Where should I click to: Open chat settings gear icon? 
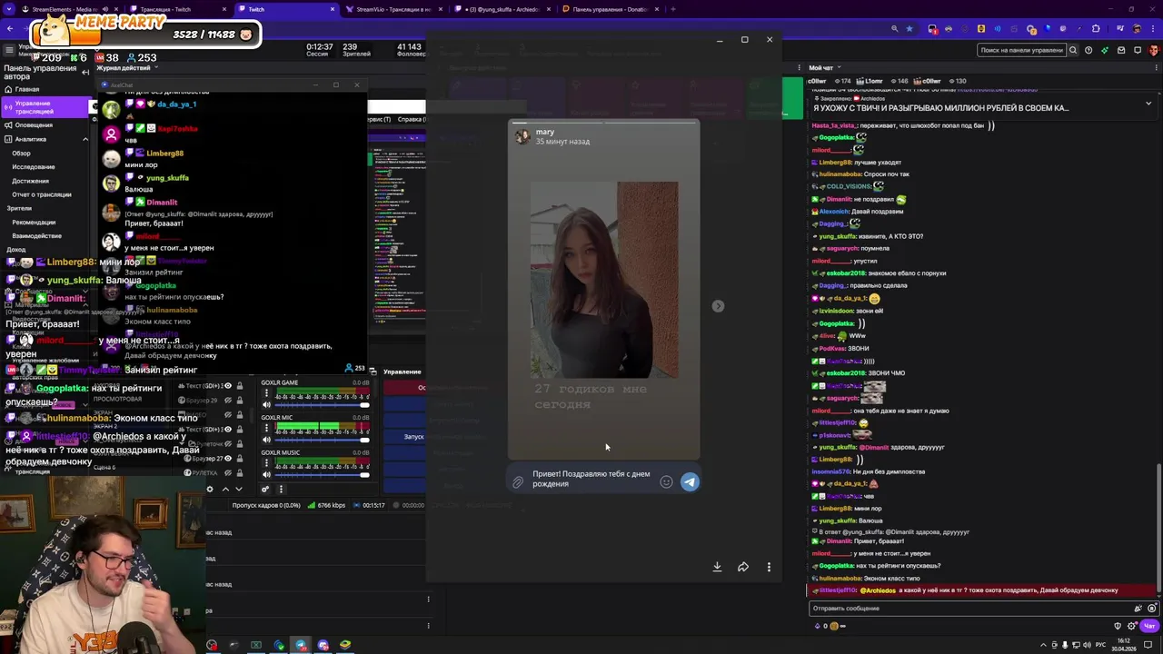pos(1130,626)
